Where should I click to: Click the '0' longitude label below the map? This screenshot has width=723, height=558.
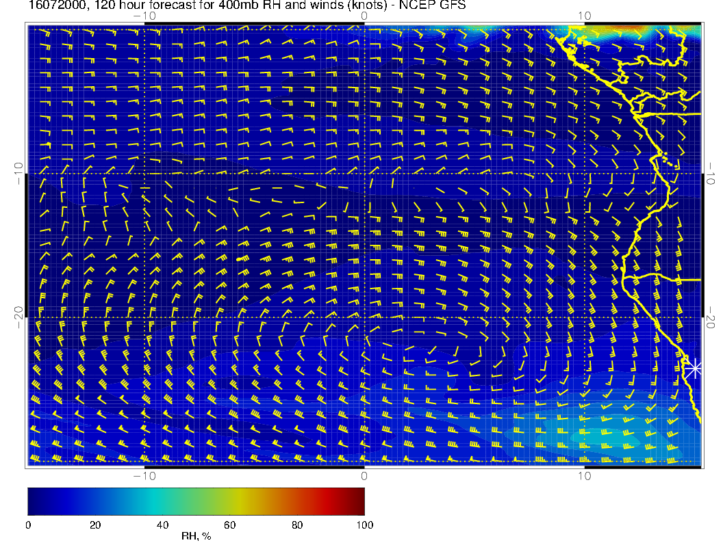(x=364, y=476)
